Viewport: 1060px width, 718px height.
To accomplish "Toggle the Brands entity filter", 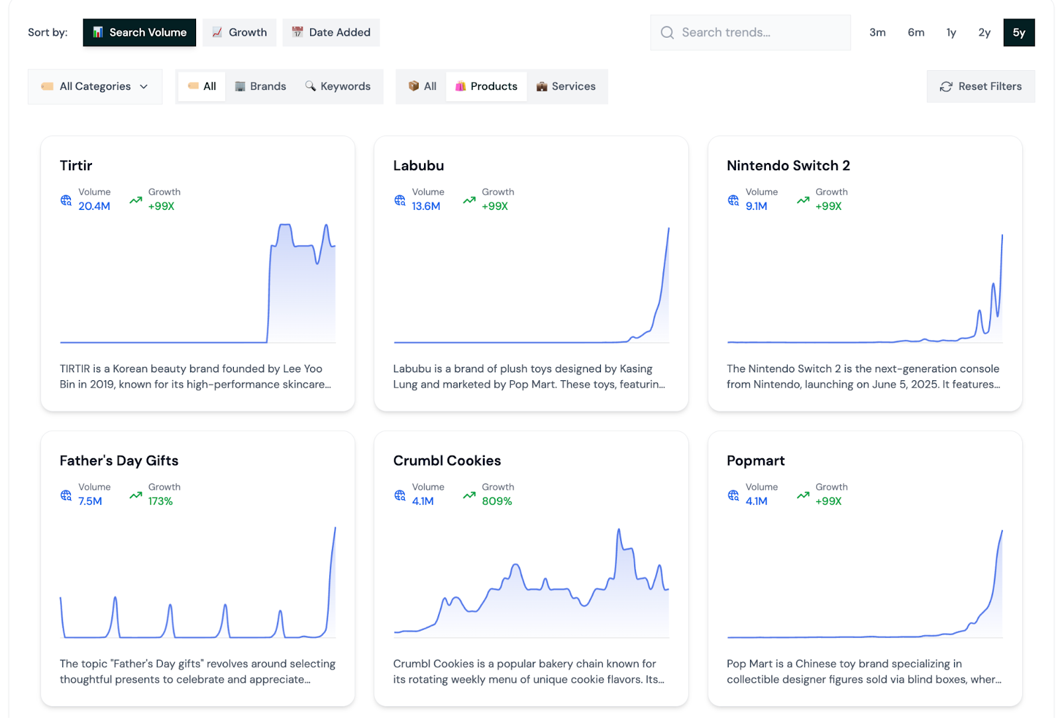I will (x=260, y=86).
